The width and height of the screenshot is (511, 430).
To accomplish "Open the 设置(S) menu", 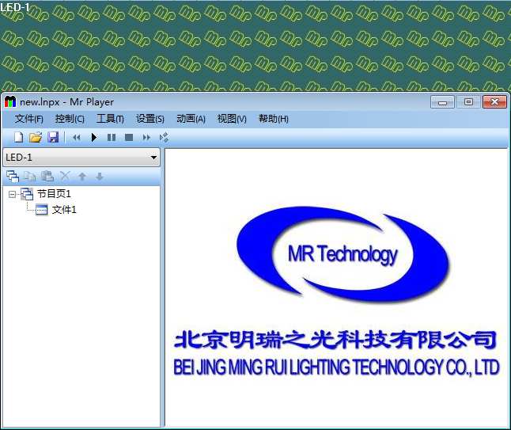I will click(x=150, y=119).
